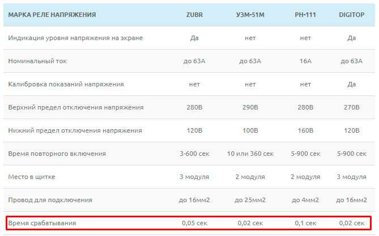Screen dimensions: 379x236
Task: Select ZUBR's '120В' lower limit
Action: (194, 130)
